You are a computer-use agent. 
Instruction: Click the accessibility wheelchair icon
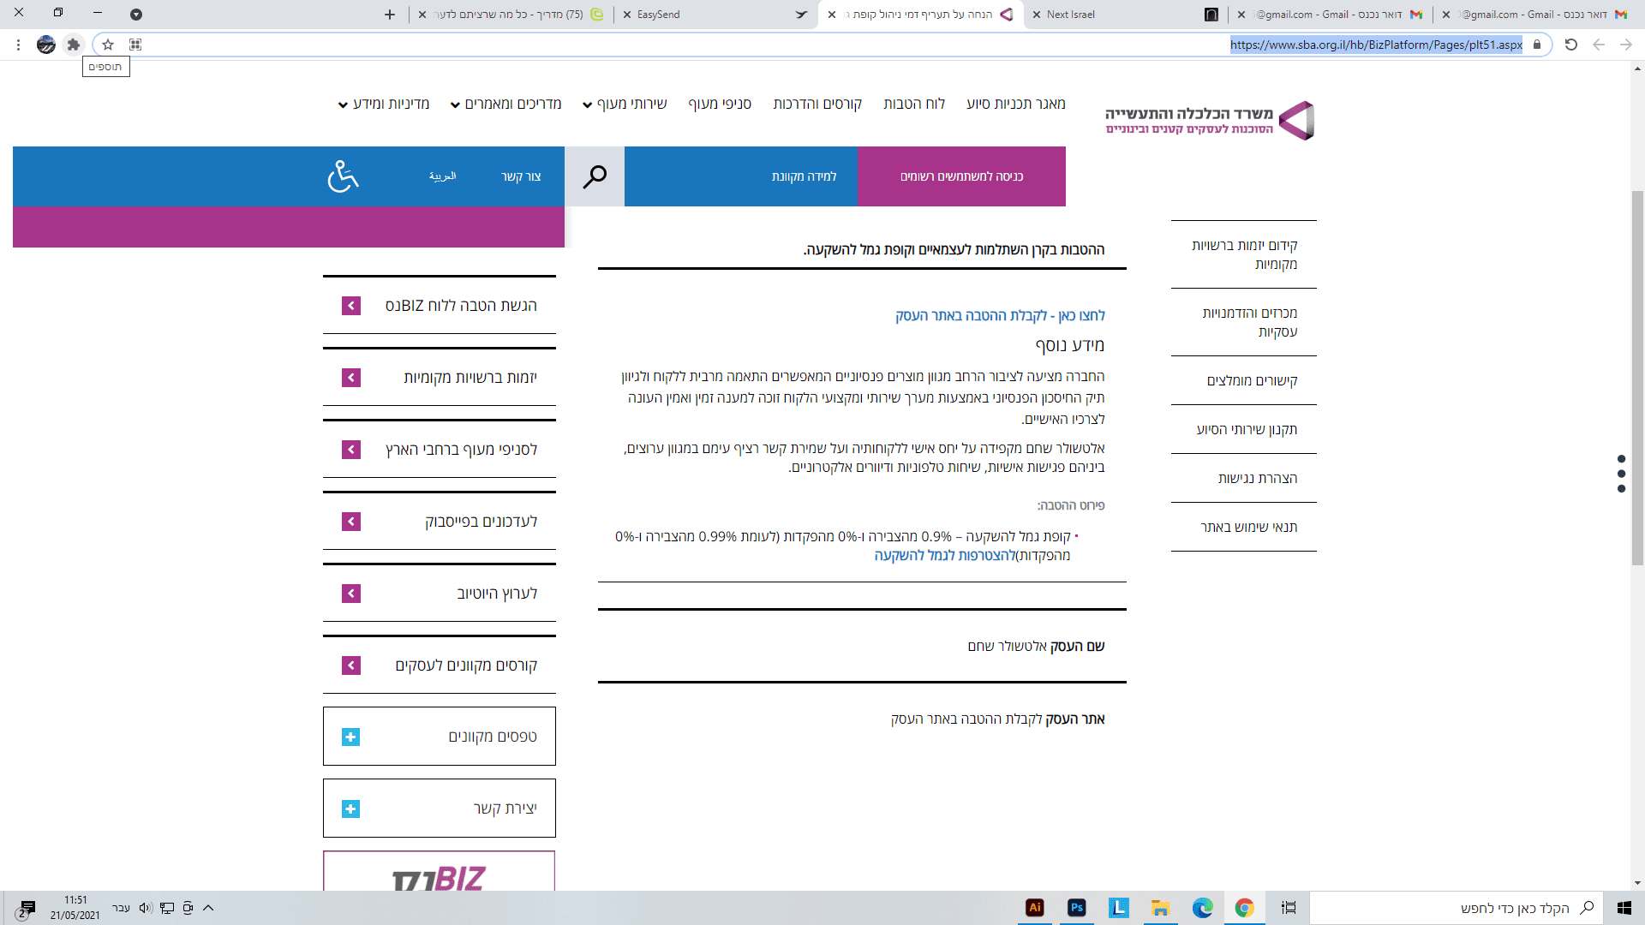[x=343, y=176]
